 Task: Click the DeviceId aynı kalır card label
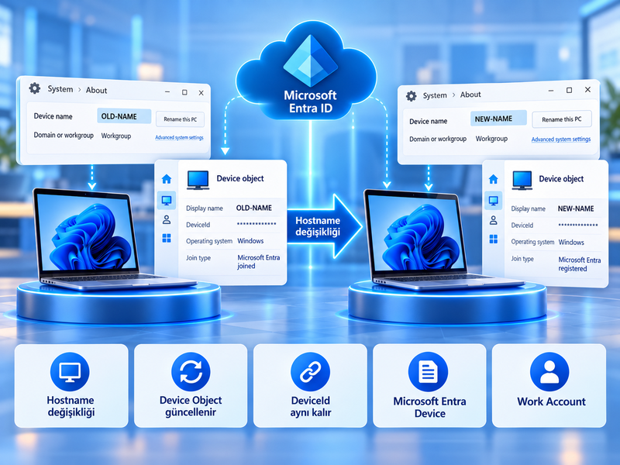(x=311, y=406)
